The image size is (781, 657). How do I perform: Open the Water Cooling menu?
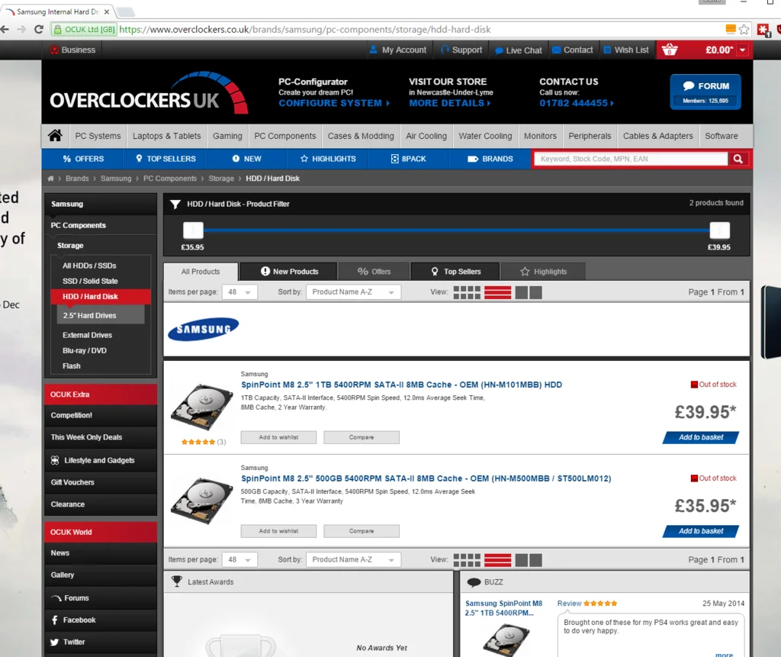(485, 136)
